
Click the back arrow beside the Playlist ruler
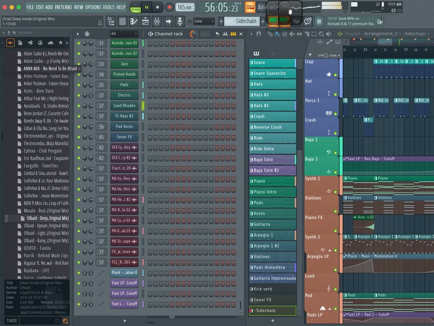346,42
